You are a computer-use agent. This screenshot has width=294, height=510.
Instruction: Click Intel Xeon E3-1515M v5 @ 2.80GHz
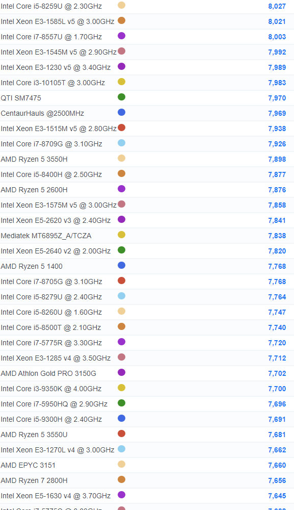click(x=59, y=129)
